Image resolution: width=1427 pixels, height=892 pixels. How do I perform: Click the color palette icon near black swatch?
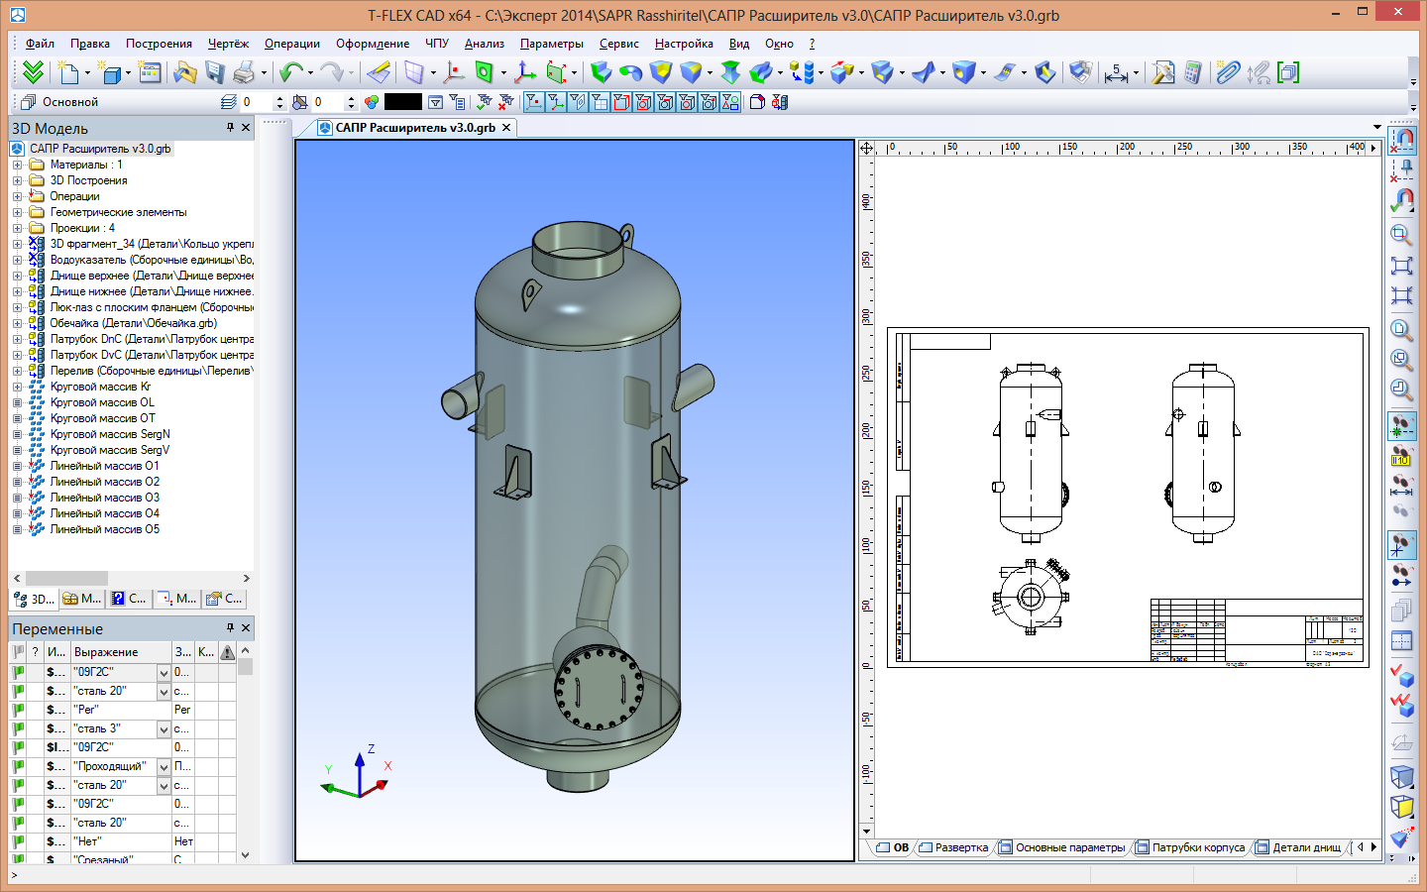tap(372, 102)
